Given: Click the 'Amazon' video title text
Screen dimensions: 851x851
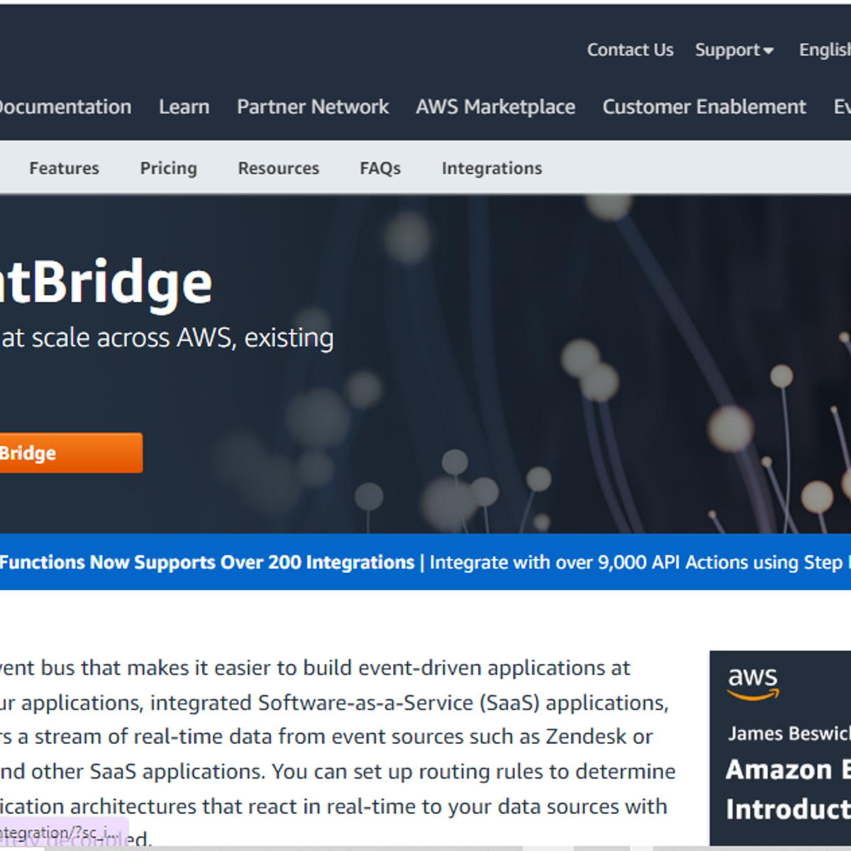Looking at the screenshot, I should [x=779, y=769].
